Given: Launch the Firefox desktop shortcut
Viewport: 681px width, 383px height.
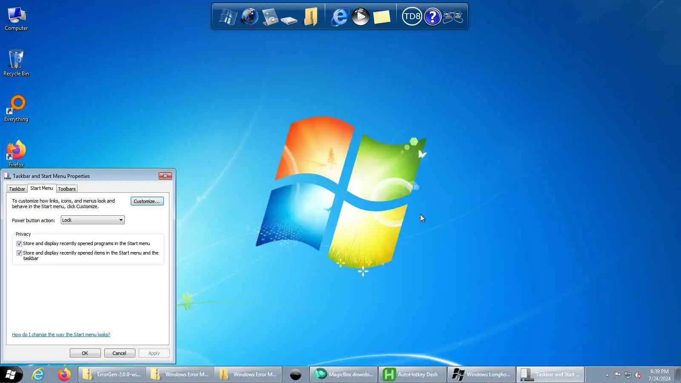Looking at the screenshot, I should [x=16, y=154].
